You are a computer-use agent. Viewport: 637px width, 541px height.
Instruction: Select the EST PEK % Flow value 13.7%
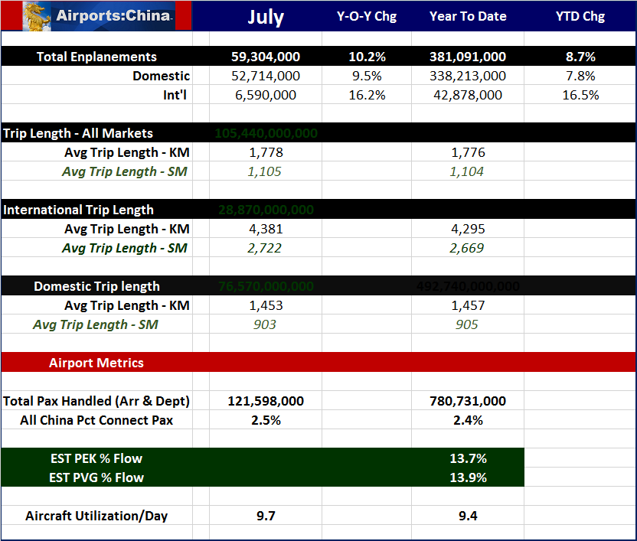(468, 458)
